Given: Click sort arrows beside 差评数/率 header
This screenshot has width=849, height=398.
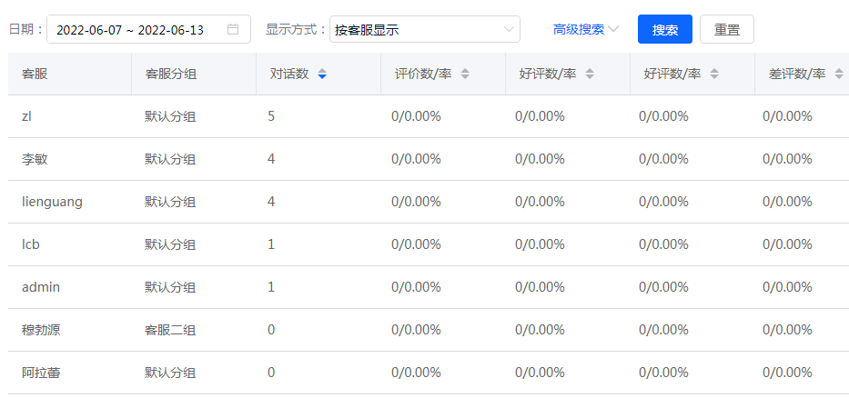Looking at the screenshot, I should [838, 74].
